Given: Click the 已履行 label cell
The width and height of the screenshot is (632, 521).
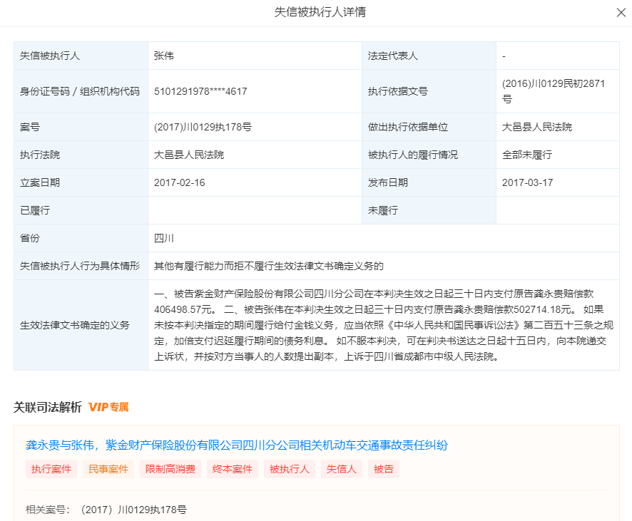Looking at the screenshot, I should point(81,210).
